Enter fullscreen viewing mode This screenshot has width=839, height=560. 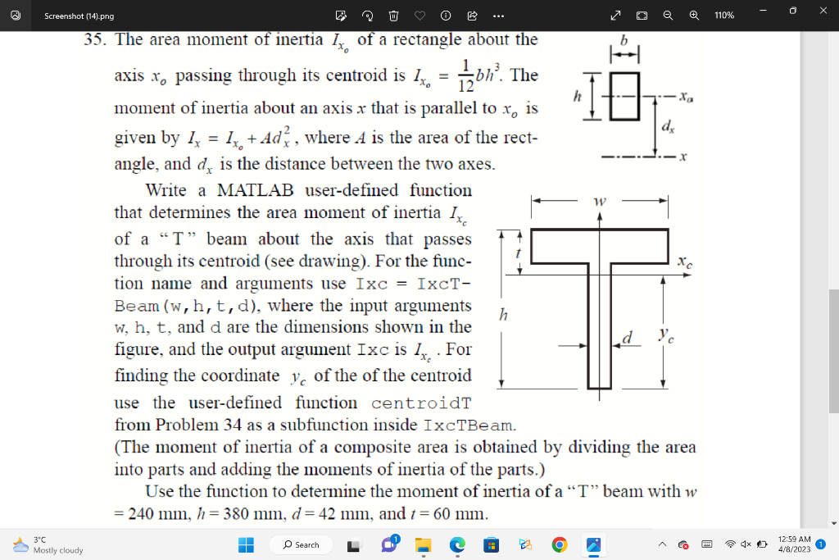[615, 15]
